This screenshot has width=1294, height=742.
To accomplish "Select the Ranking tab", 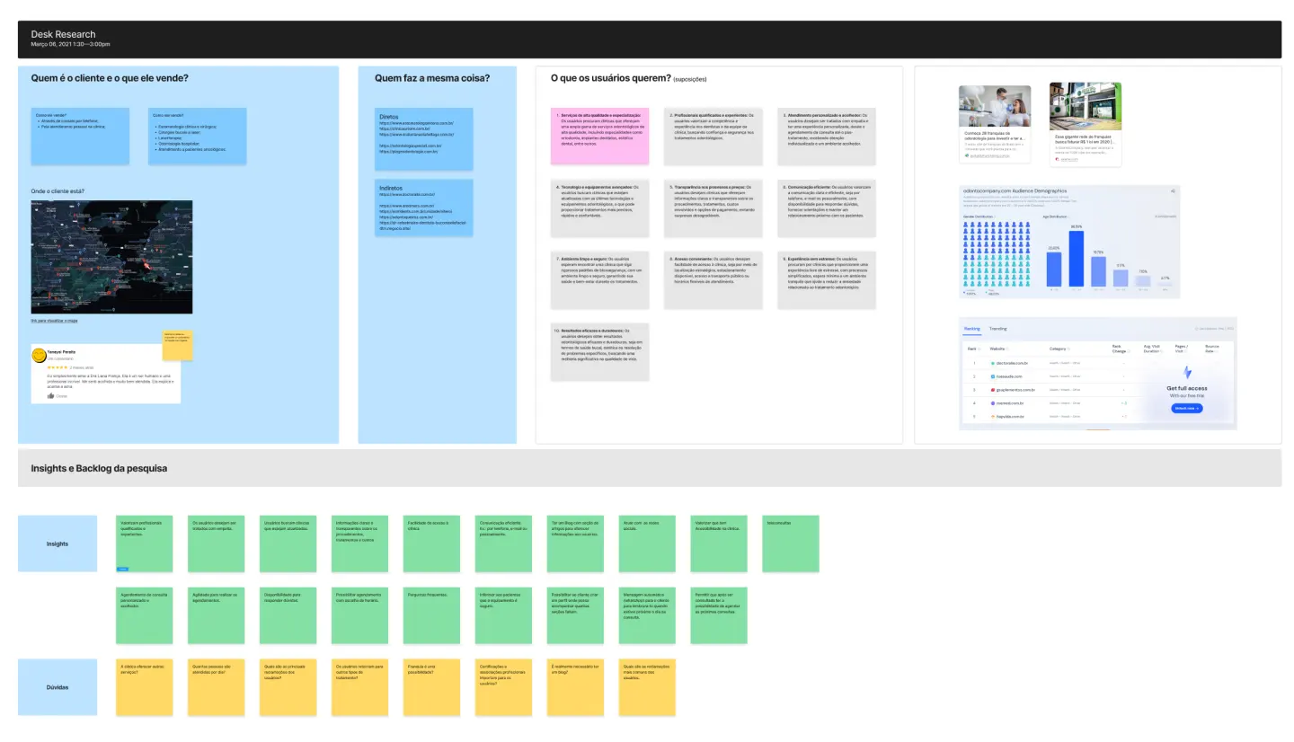I will 972,329.
